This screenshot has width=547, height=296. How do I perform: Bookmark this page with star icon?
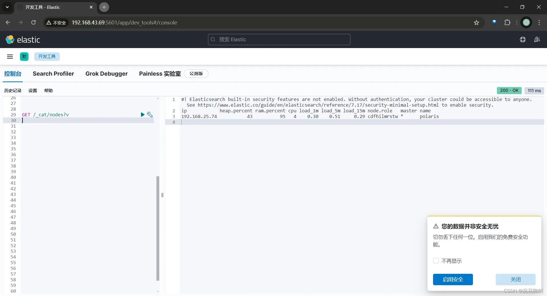(476, 22)
